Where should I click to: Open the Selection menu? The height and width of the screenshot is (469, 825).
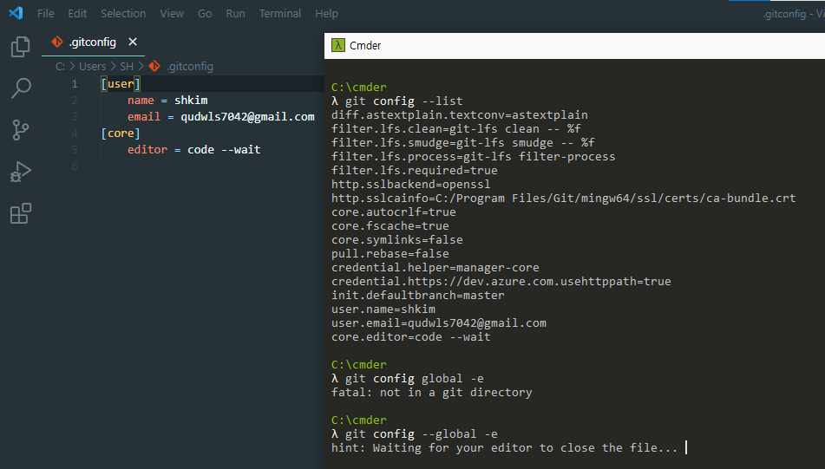[123, 14]
